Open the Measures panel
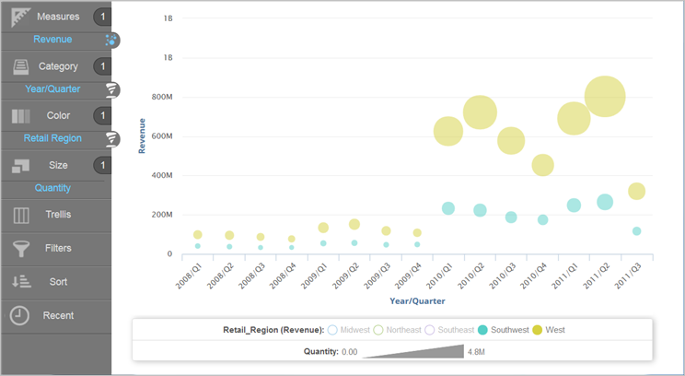Screen dimensions: 685x376 click(x=57, y=17)
